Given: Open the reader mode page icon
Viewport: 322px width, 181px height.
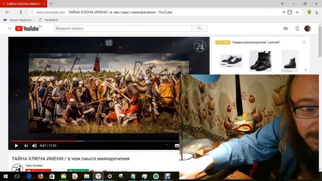Looking at the screenshot, I should [290, 12].
